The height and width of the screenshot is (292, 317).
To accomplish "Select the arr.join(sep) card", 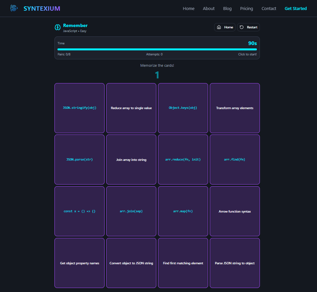I will pyautogui.click(x=131, y=211).
